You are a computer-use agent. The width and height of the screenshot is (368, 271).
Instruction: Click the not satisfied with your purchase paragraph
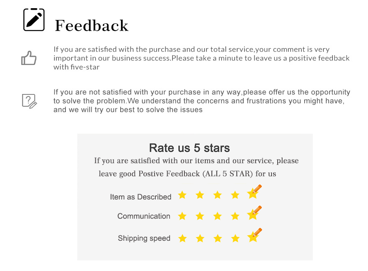point(202,101)
